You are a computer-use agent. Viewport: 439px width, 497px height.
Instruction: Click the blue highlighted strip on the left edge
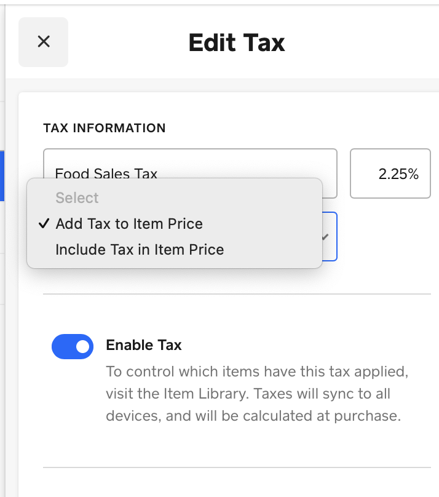2,177
